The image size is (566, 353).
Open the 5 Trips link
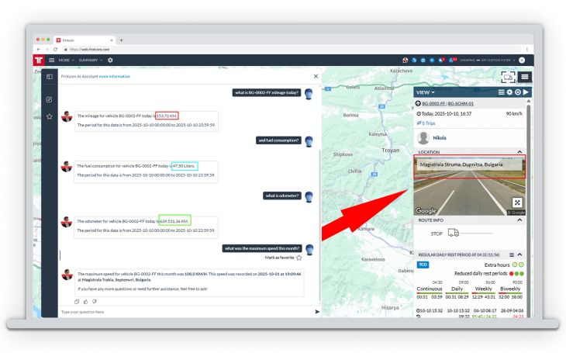(429, 123)
